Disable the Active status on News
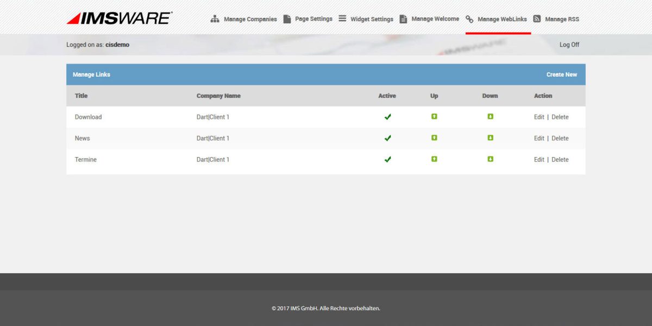 coord(387,138)
